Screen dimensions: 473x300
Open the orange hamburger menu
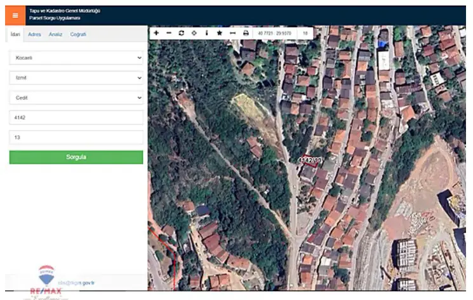click(x=15, y=15)
